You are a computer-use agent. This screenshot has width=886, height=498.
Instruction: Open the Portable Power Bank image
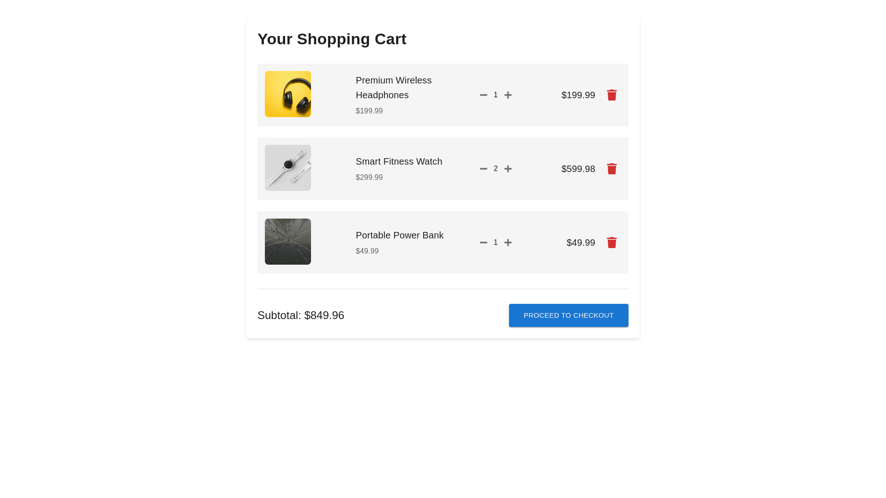pyautogui.click(x=288, y=242)
